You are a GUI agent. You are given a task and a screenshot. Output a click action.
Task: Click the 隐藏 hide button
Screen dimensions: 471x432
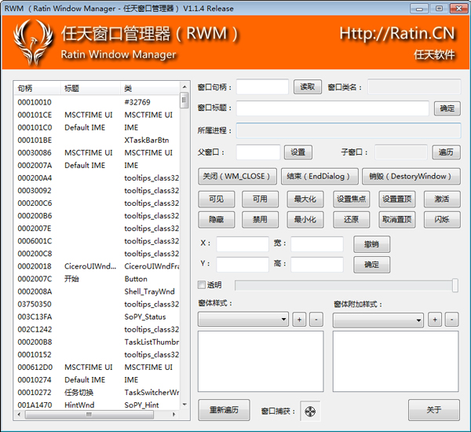coord(217,219)
